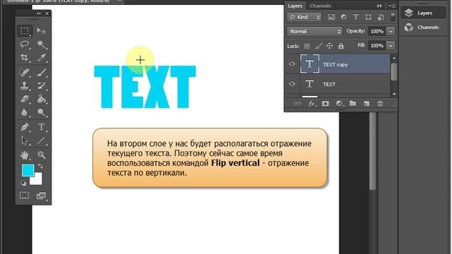
Task: Filter layers by type layers
Action: [x=356, y=17]
